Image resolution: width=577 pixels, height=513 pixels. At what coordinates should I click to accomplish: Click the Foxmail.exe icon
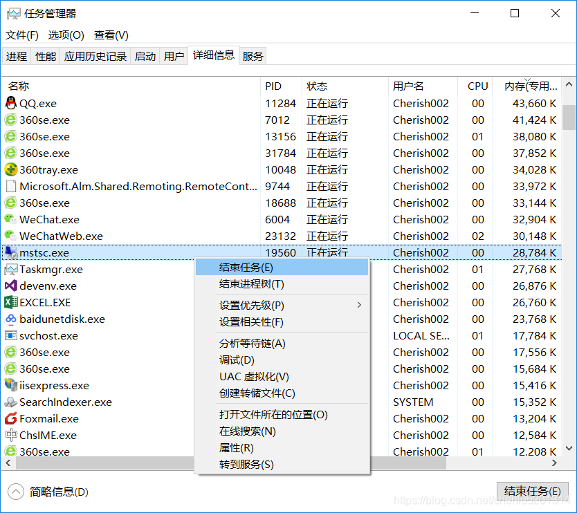coord(11,418)
